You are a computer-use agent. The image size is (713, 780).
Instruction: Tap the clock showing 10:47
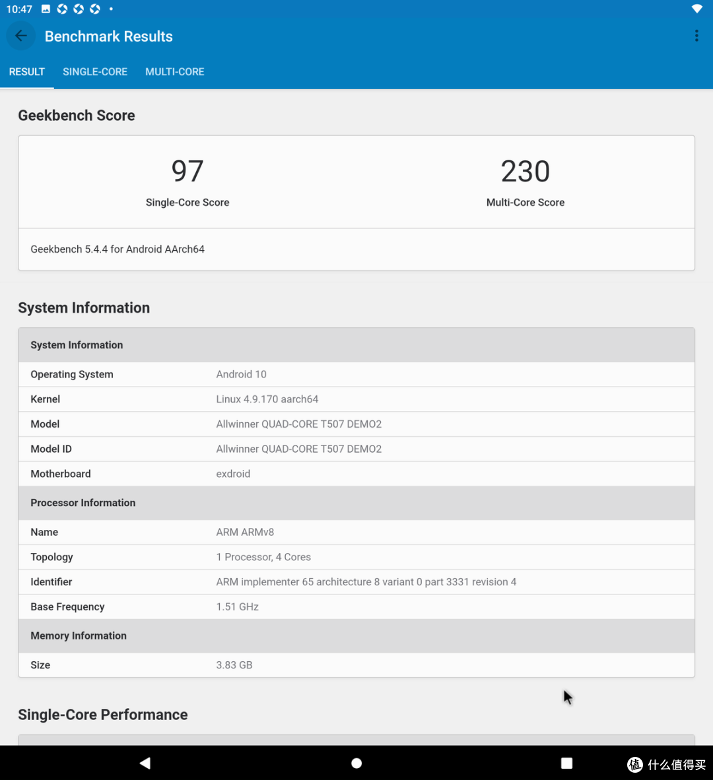pyautogui.click(x=19, y=9)
